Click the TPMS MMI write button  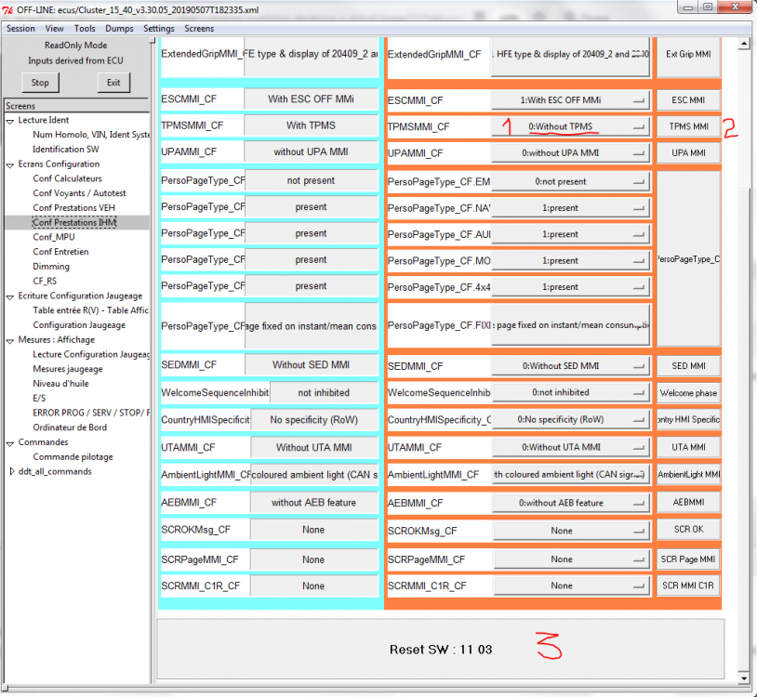tap(689, 127)
